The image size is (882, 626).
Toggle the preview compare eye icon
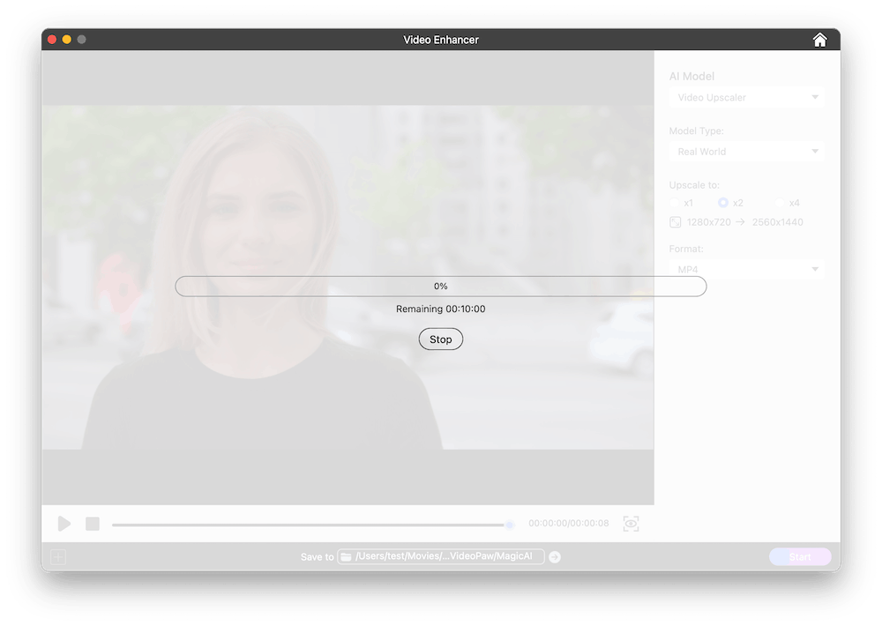(x=631, y=524)
